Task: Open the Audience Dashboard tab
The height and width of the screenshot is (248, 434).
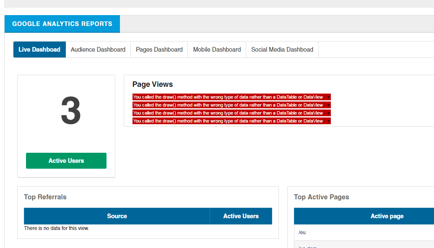Action: 98,50
